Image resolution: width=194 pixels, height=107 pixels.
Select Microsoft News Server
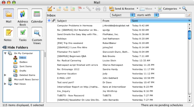26,80
